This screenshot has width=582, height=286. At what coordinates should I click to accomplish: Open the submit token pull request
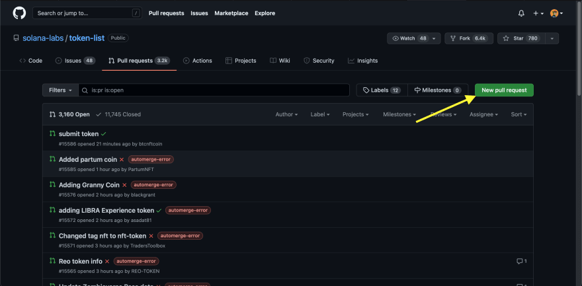coord(79,134)
